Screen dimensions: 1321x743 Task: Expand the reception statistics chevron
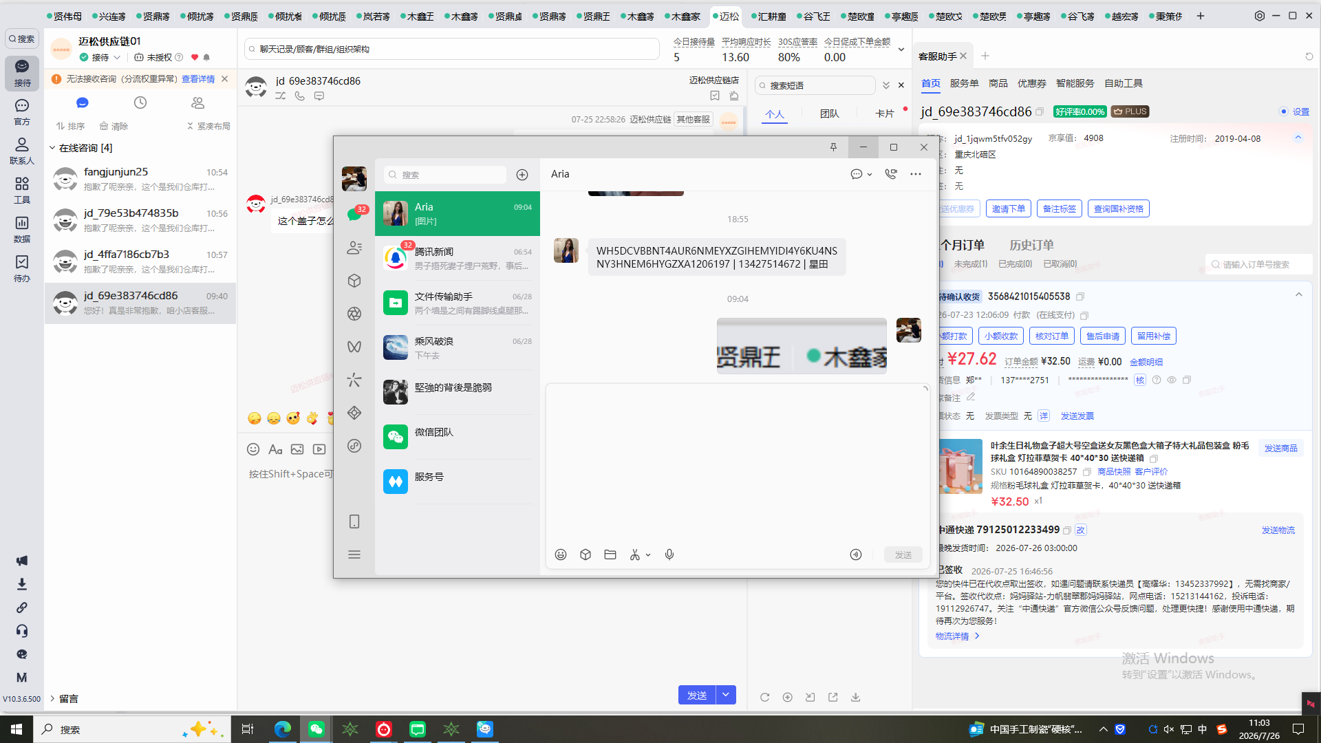[901, 50]
